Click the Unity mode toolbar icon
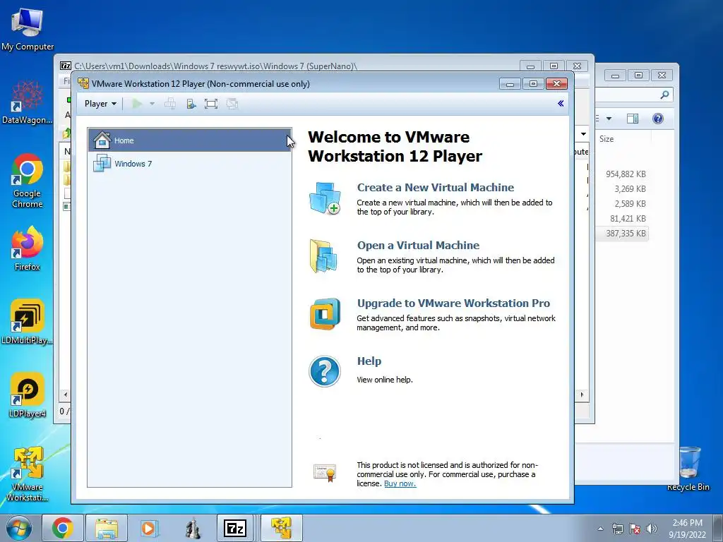The image size is (723, 542). pyautogui.click(x=232, y=104)
